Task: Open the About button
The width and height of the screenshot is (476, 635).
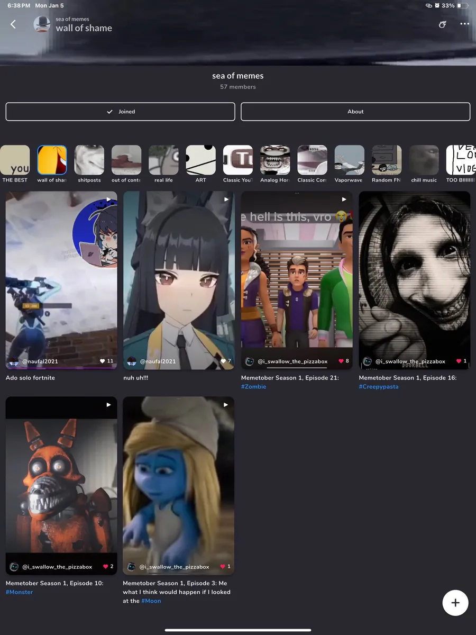Action: 355,112
